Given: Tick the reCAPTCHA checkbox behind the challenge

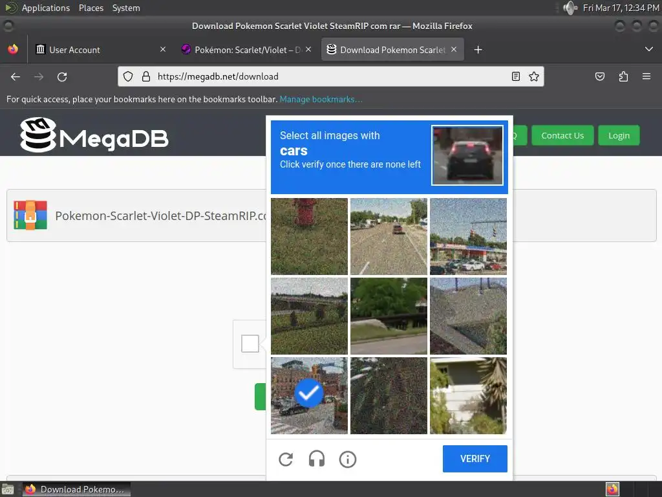Looking at the screenshot, I should point(250,344).
